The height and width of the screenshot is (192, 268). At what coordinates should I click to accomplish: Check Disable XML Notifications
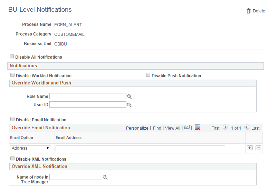pos(12,158)
